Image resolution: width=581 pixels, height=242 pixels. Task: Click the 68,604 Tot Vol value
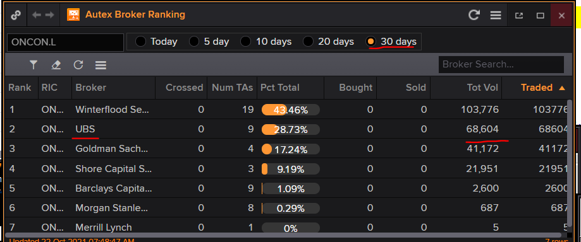tap(482, 129)
